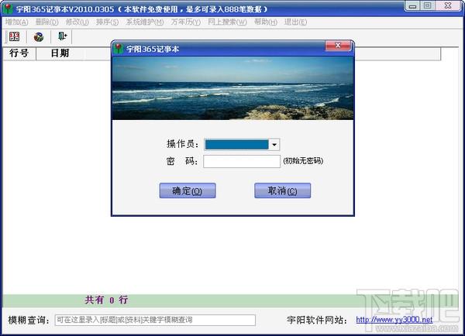Open the 网上搜索(W) menu
The height and width of the screenshot is (336, 465).
pos(227,22)
